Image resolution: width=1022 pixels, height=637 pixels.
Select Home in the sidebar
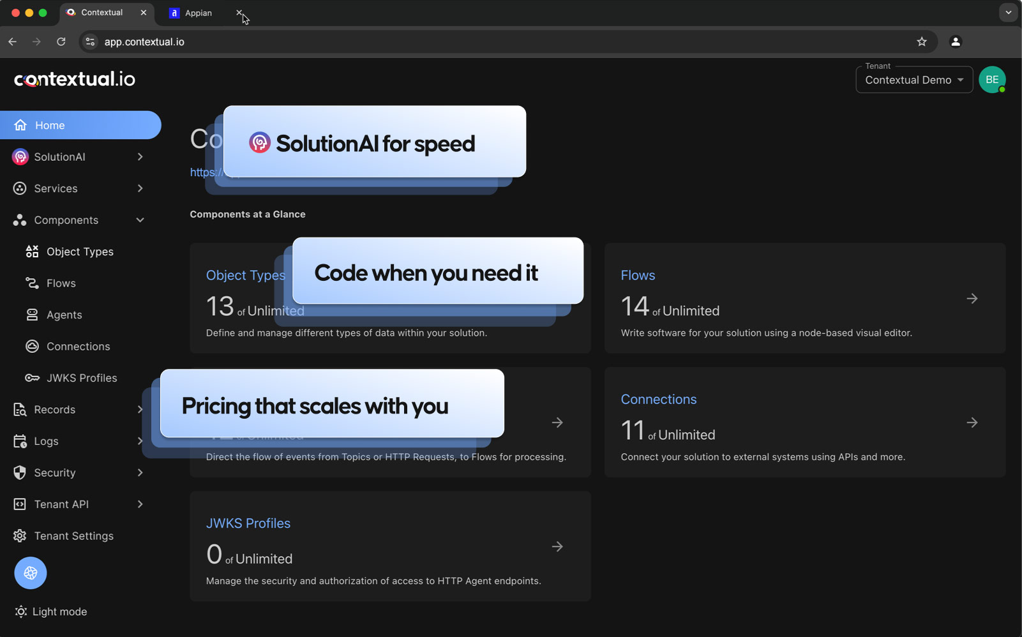(x=80, y=125)
